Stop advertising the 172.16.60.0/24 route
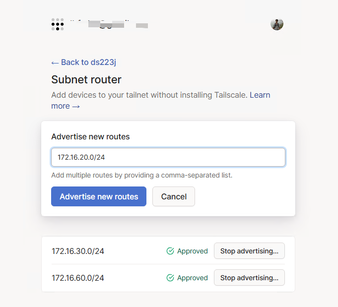The width and height of the screenshot is (338, 307). tap(249, 278)
